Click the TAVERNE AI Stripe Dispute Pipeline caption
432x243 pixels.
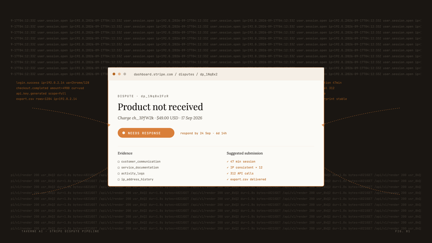coord(60,231)
